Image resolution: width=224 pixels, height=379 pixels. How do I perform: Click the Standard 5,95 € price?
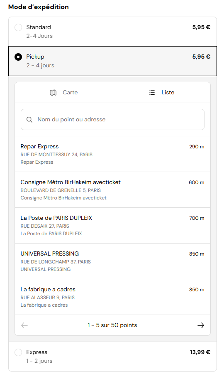pyautogui.click(x=201, y=27)
